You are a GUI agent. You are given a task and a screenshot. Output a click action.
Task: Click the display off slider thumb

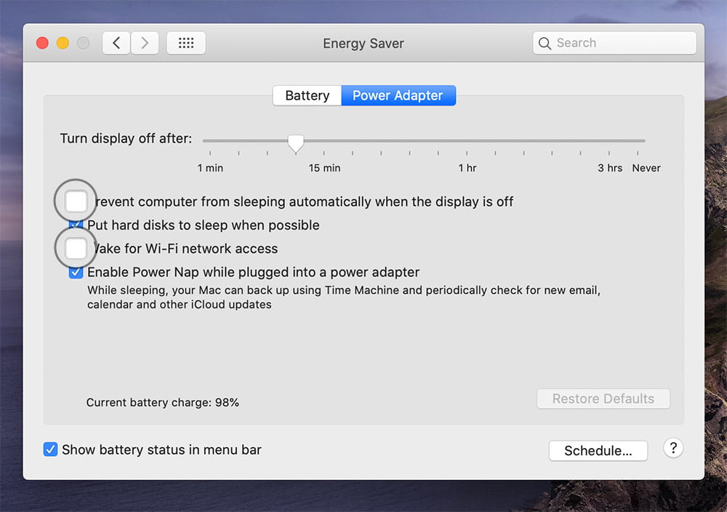point(295,143)
